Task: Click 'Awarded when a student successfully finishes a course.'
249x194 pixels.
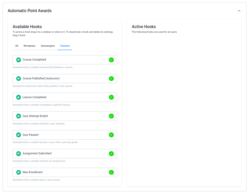Action: tap(43, 67)
